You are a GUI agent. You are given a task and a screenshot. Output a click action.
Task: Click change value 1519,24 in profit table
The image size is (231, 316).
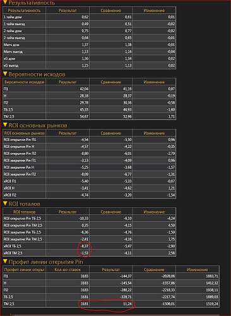coord(212,304)
